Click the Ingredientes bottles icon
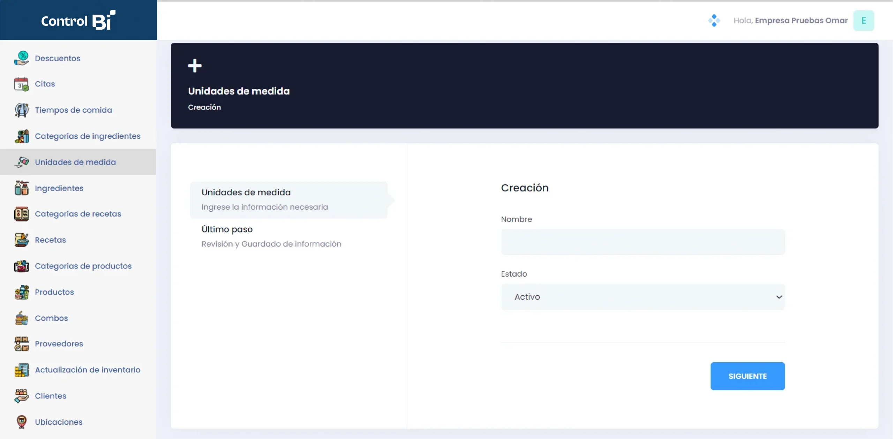Viewport: 893px width, 439px height. 22,188
